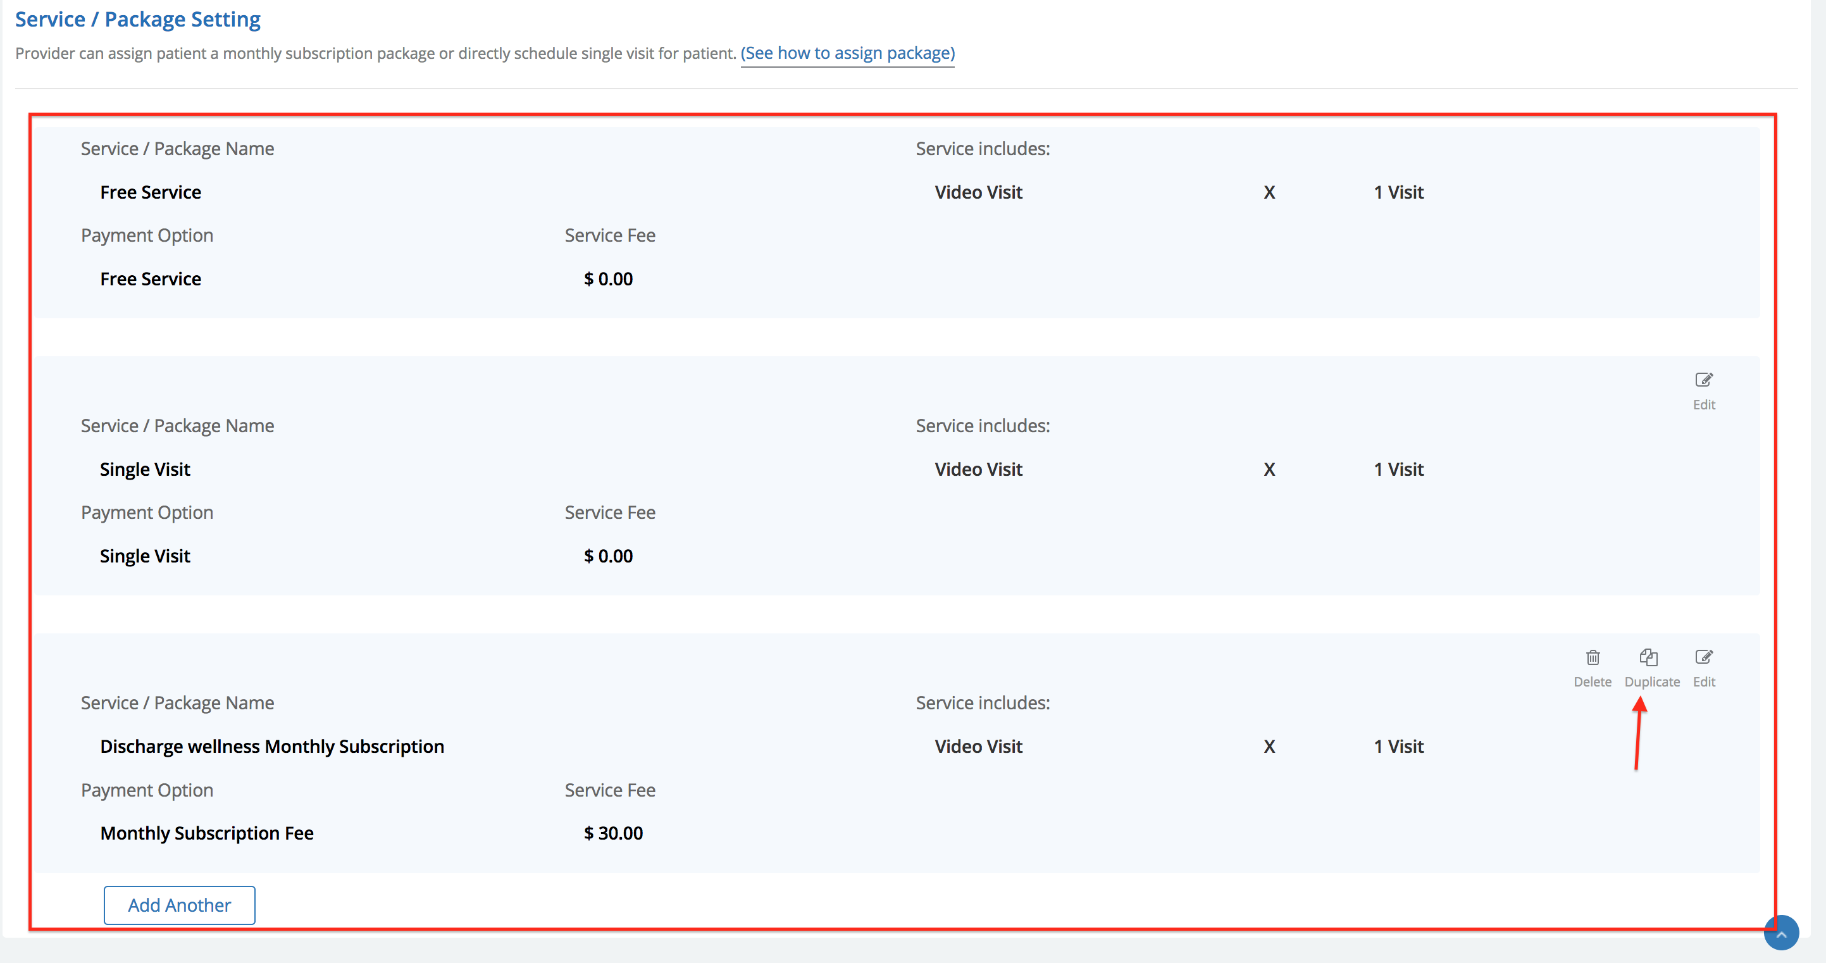Click the Single Visit package $ 0.00 fee
This screenshot has height=963, width=1826.
pos(608,556)
